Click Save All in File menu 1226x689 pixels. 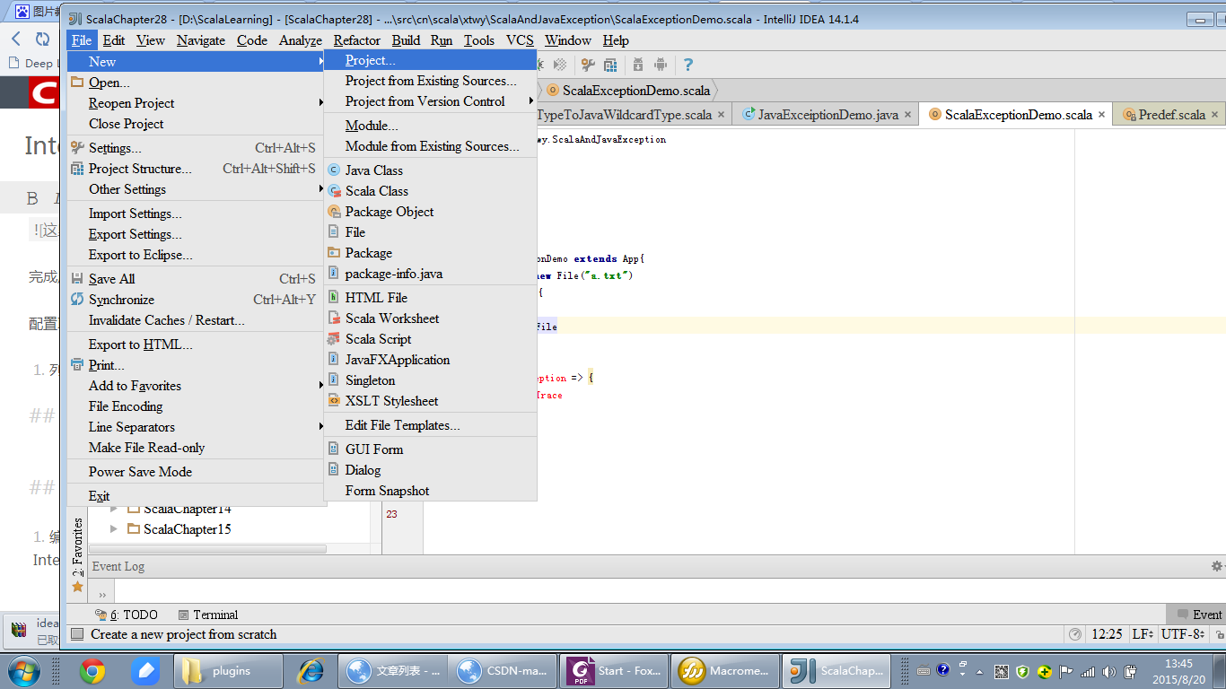pos(196,279)
